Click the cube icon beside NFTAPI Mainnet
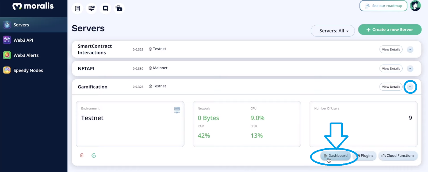 (150, 68)
